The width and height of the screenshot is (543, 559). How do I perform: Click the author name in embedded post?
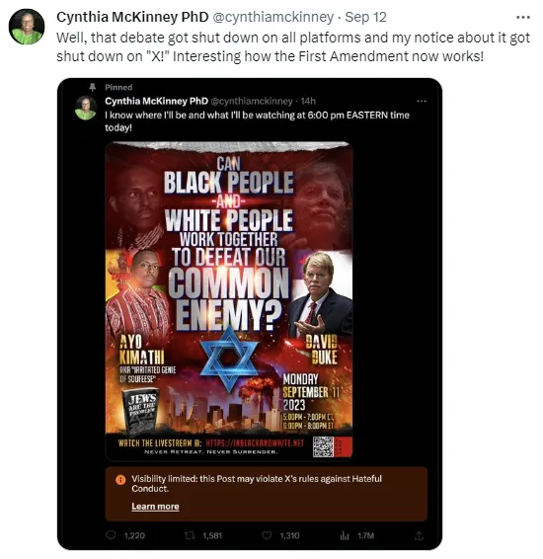point(156,102)
